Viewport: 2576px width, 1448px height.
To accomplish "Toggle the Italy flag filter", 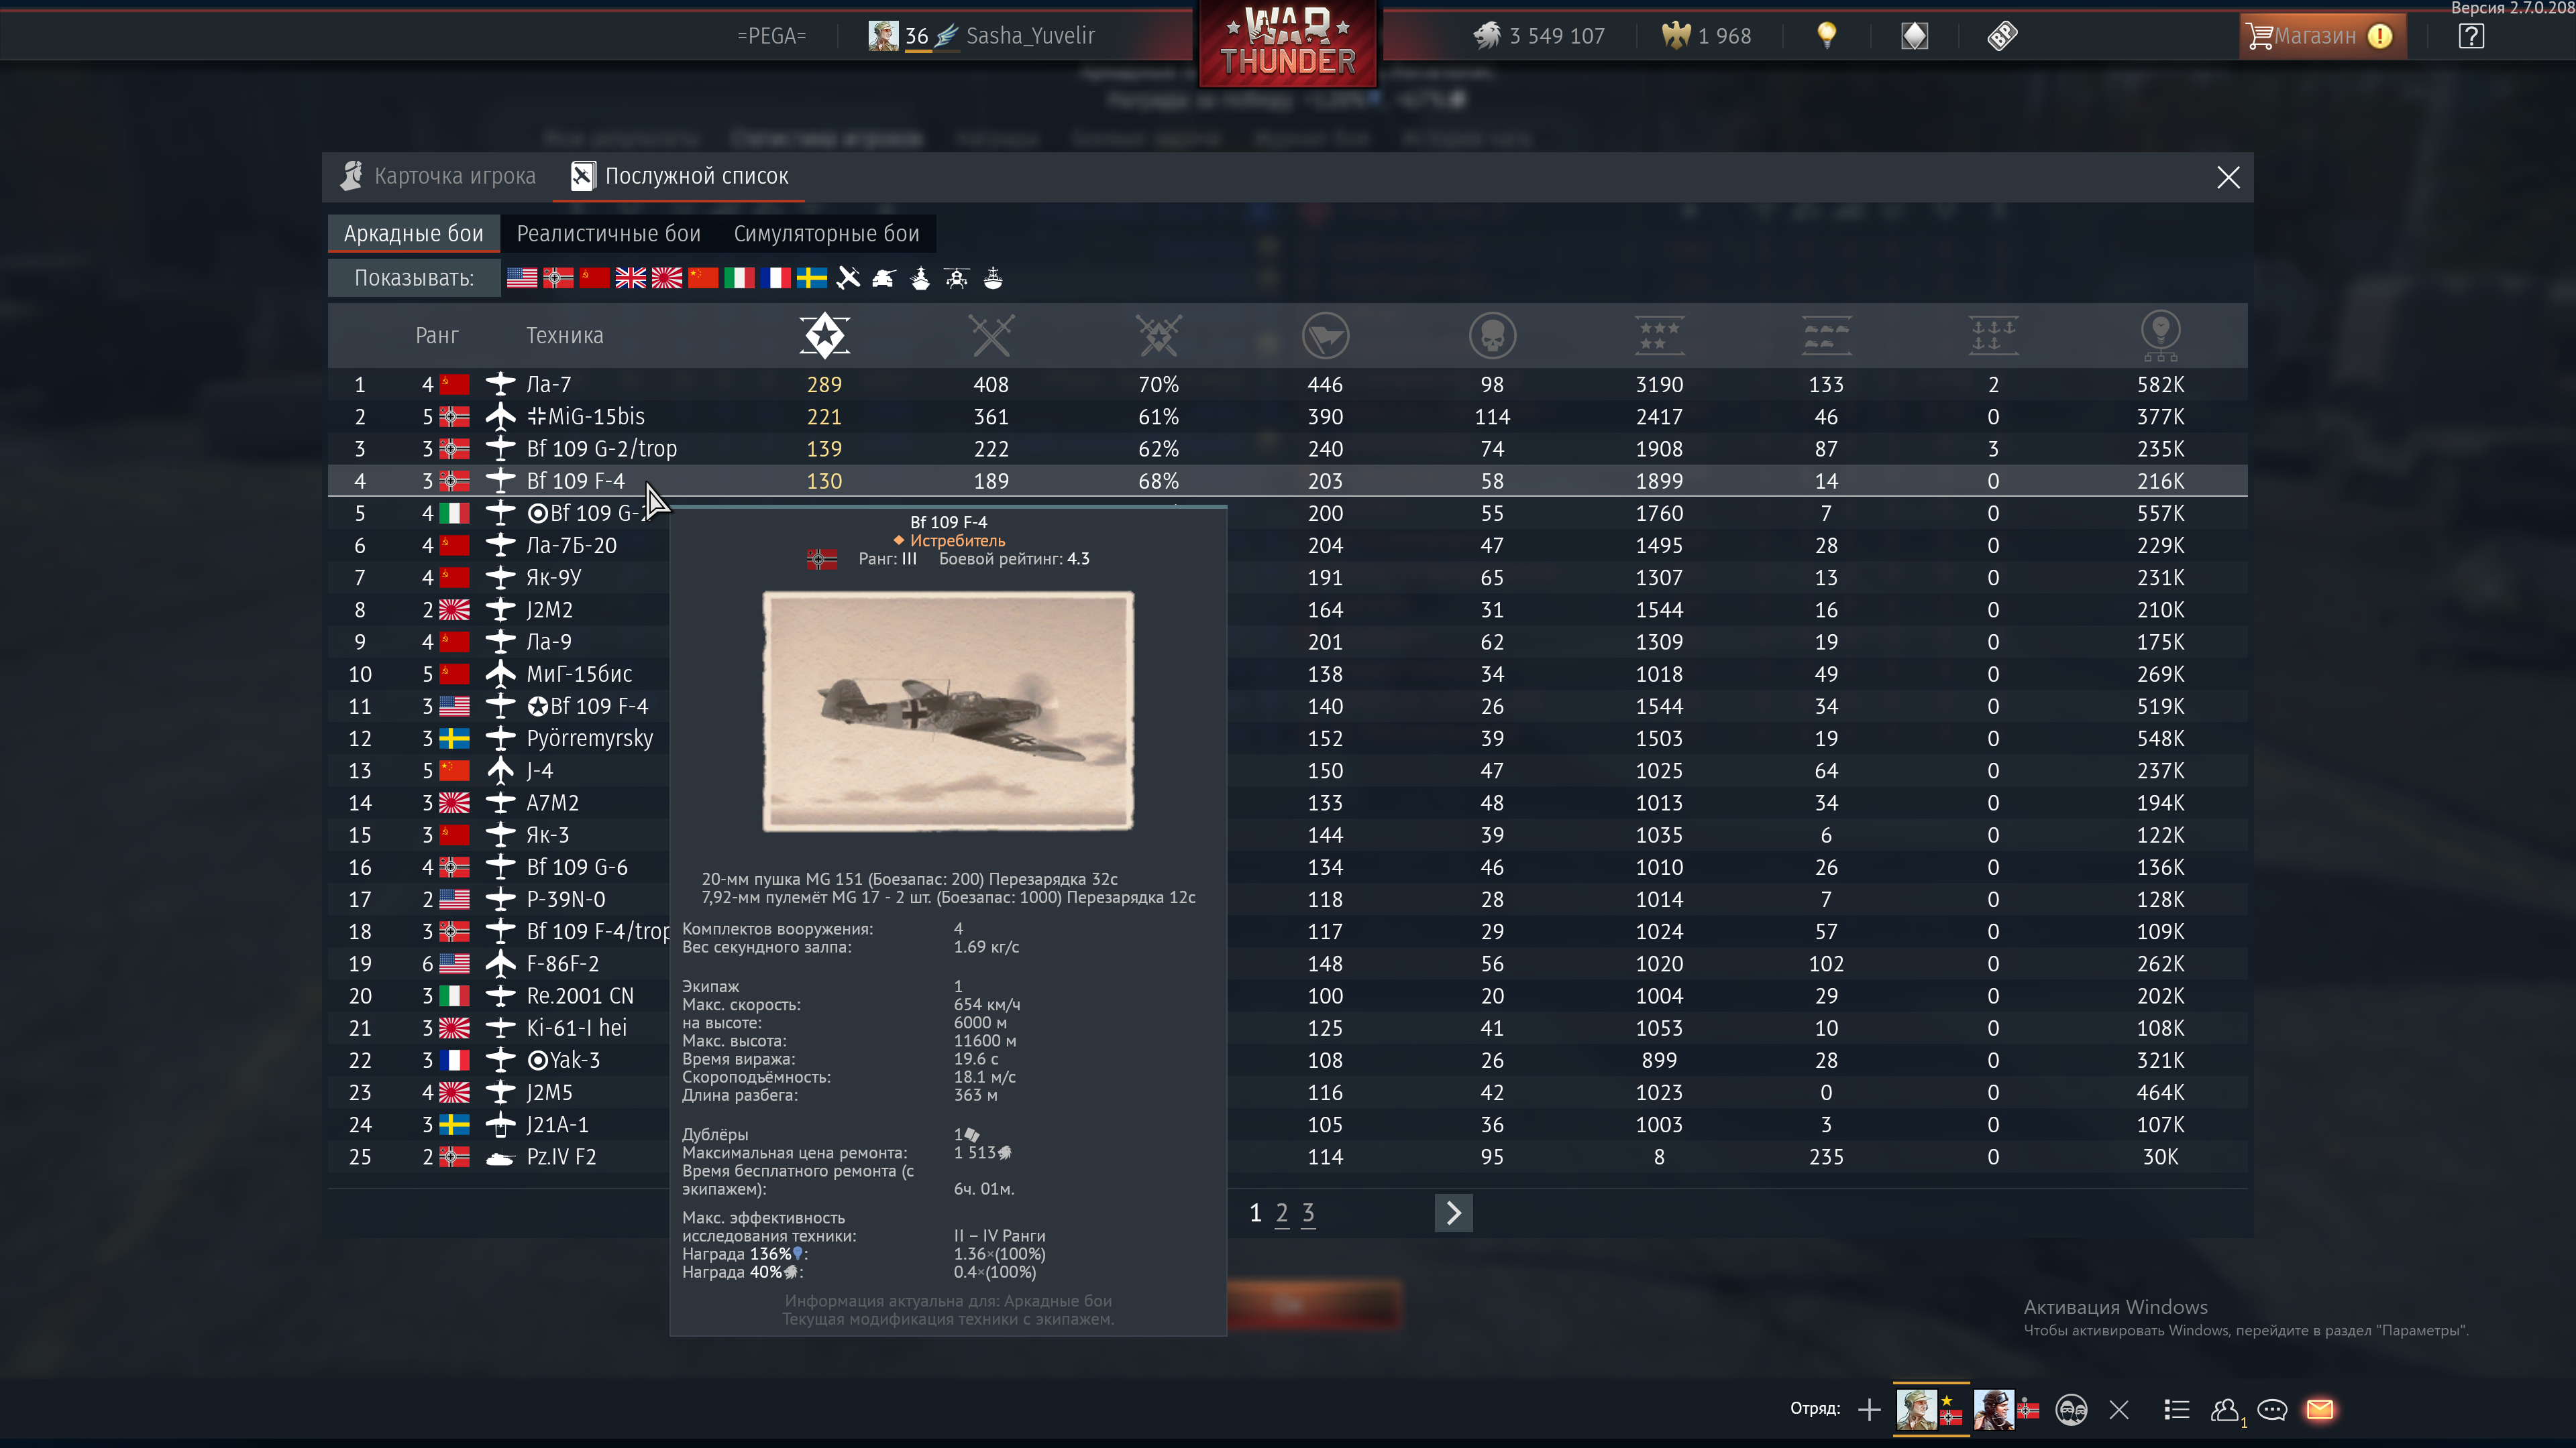I will pos(739,278).
